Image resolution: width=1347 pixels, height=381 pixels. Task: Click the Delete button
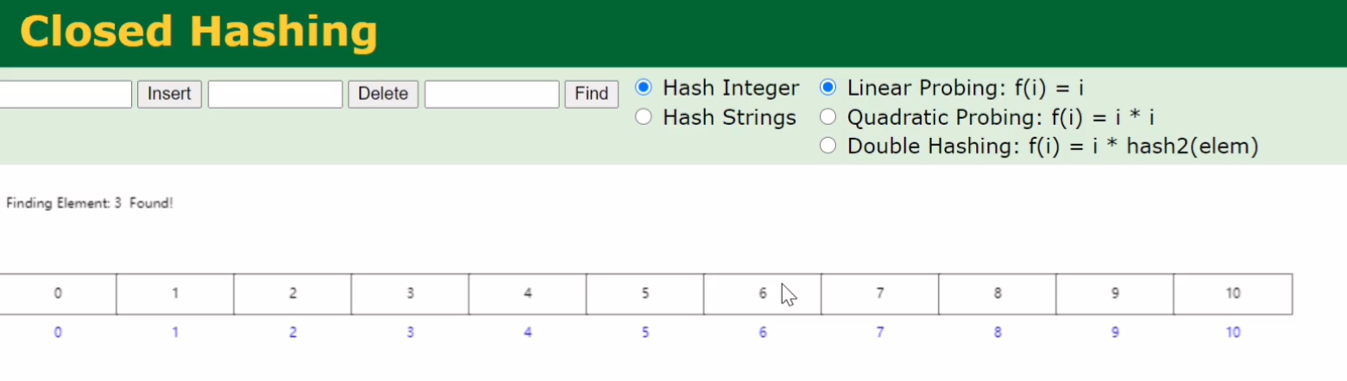point(383,94)
